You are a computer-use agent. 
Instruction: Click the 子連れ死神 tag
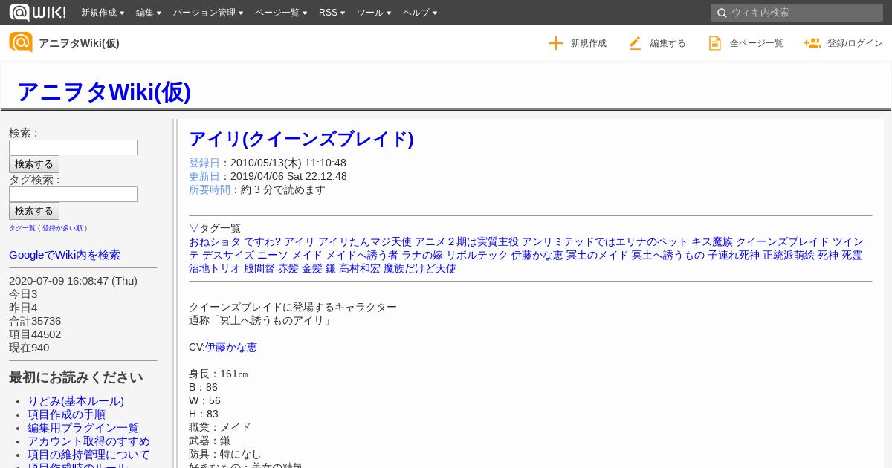(734, 255)
